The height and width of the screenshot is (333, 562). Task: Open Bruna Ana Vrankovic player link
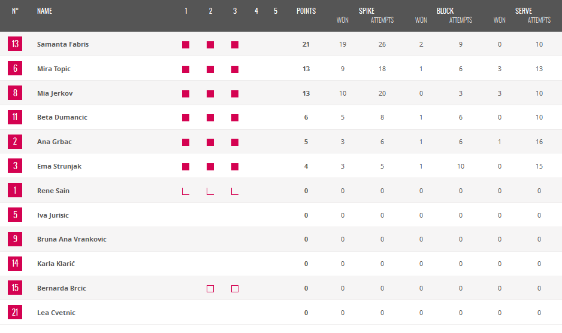(x=72, y=239)
